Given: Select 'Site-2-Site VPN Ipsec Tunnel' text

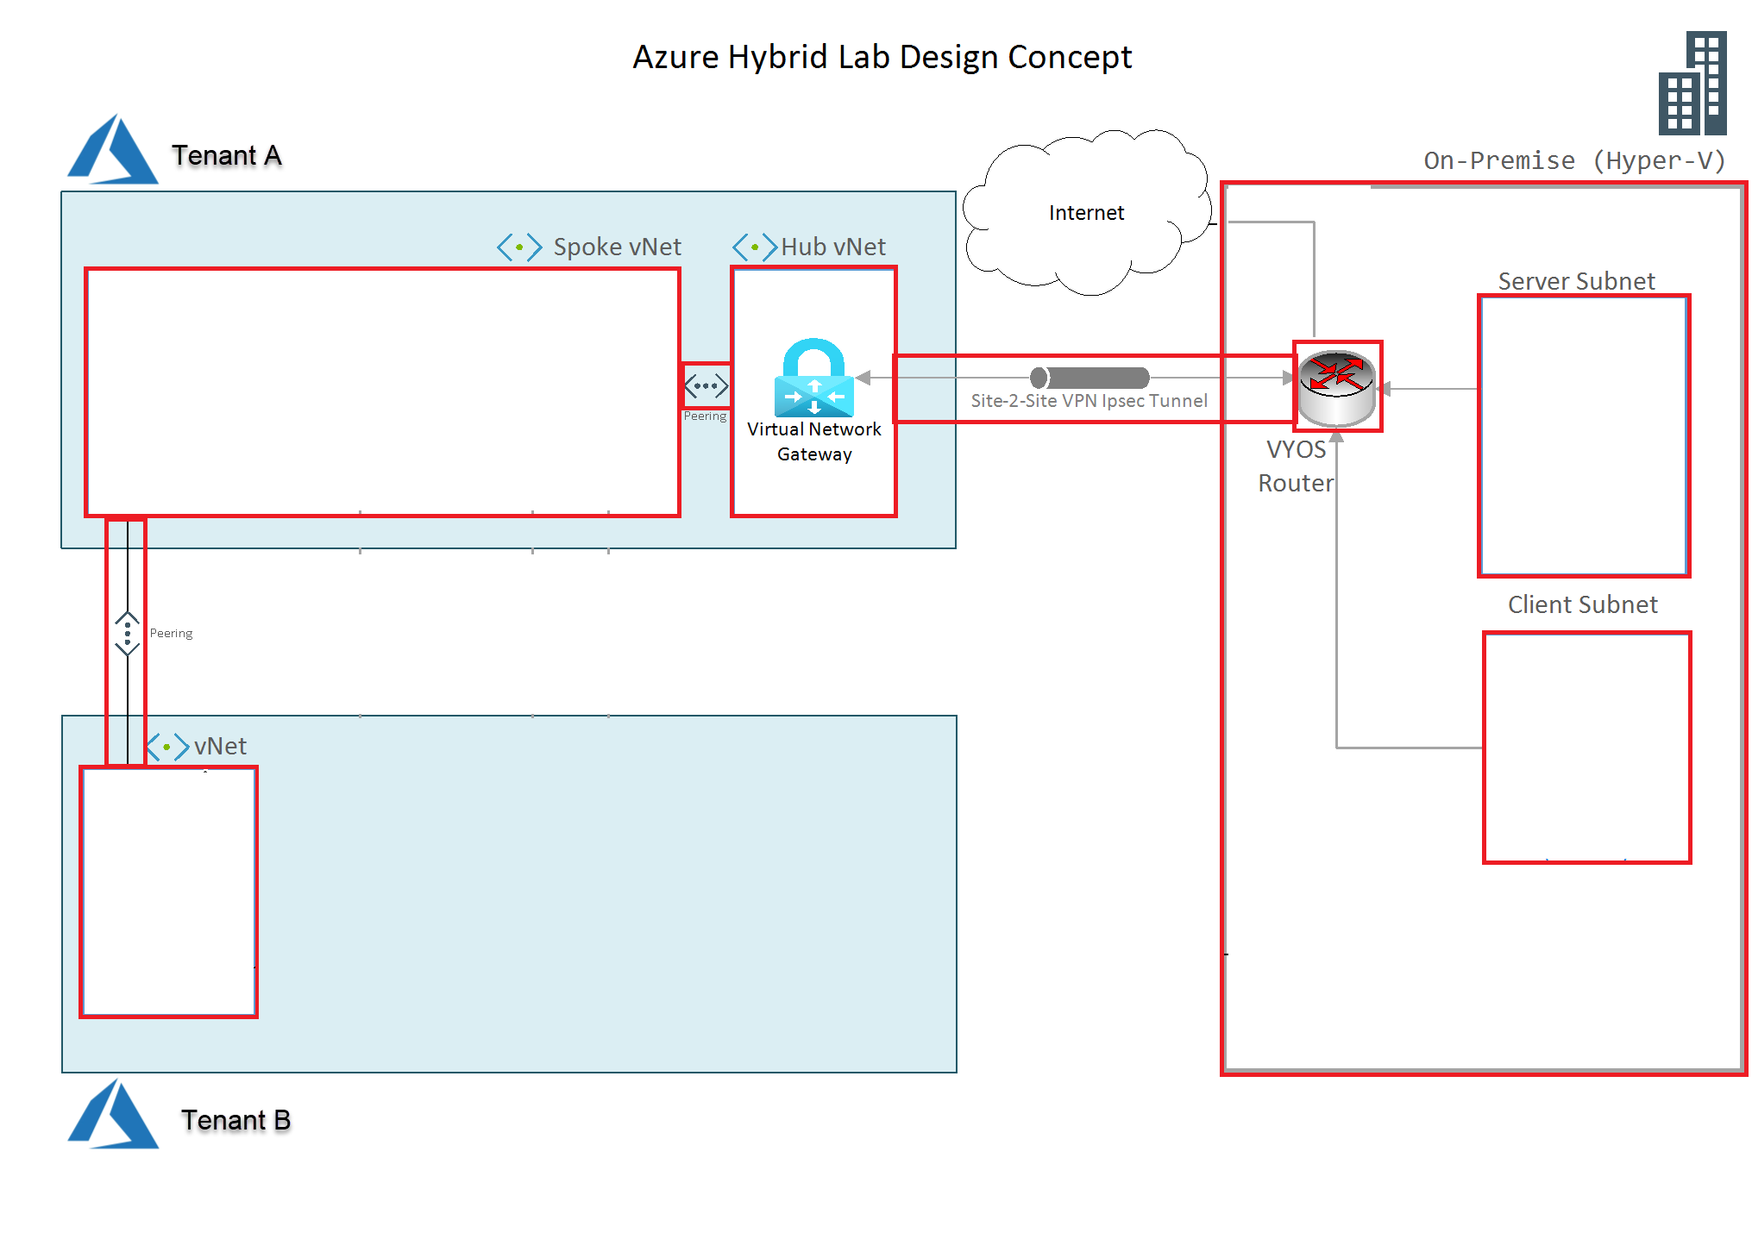Looking at the screenshot, I should pos(1089,400).
